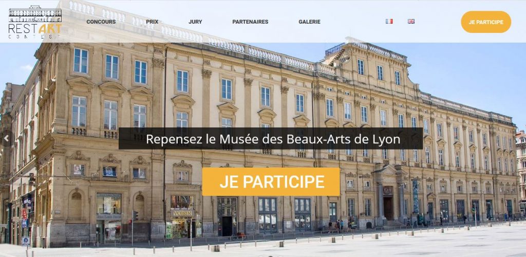Go to previous carousel slide arrow
Screen dimensions: 526x257
point(6,138)
